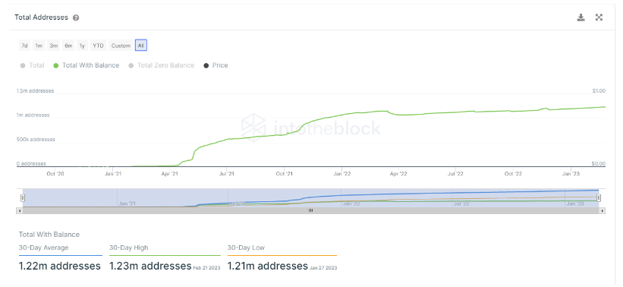The height and width of the screenshot is (287, 623).
Task: Select the 7d time range
Action: (24, 46)
